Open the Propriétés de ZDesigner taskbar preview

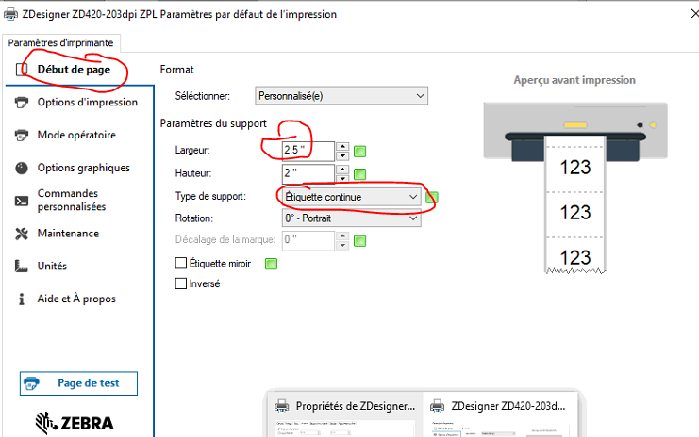[x=343, y=406]
